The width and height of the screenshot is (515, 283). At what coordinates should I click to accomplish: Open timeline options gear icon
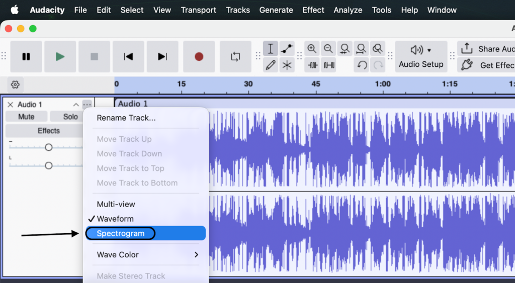pos(15,84)
